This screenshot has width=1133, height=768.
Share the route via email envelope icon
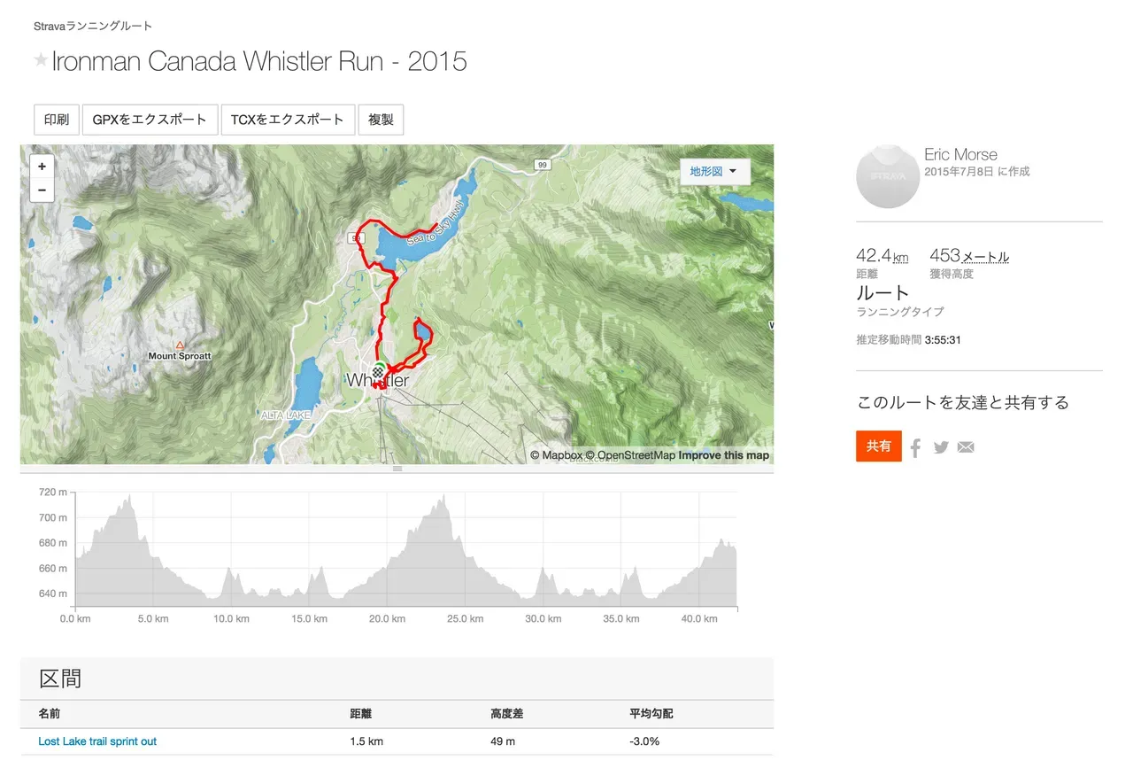[x=966, y=446]
